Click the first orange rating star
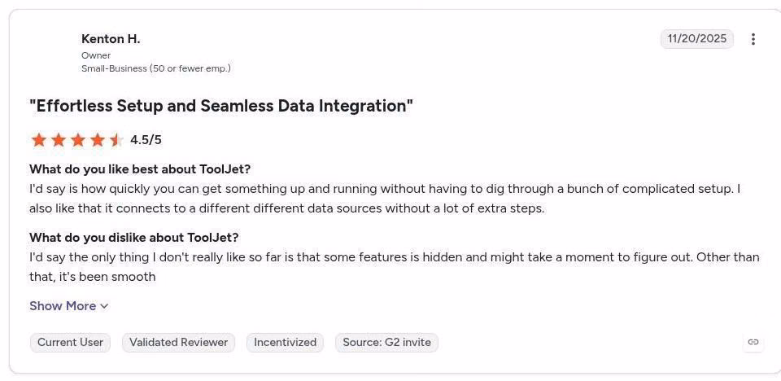The width and height of the screenshot is (781, 381). [38, 140]
